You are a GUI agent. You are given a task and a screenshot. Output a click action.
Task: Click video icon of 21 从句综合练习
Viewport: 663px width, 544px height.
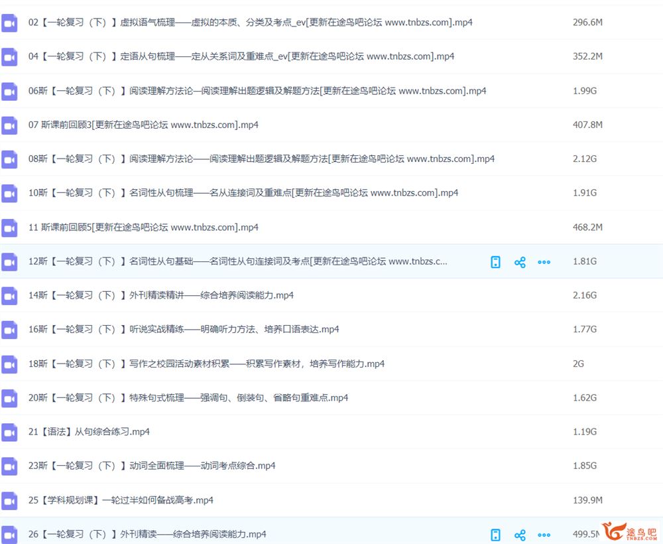(x=9, y=433)
